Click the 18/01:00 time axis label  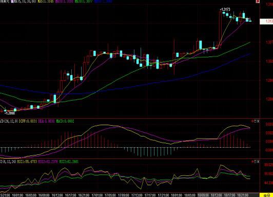coord(177,195)
